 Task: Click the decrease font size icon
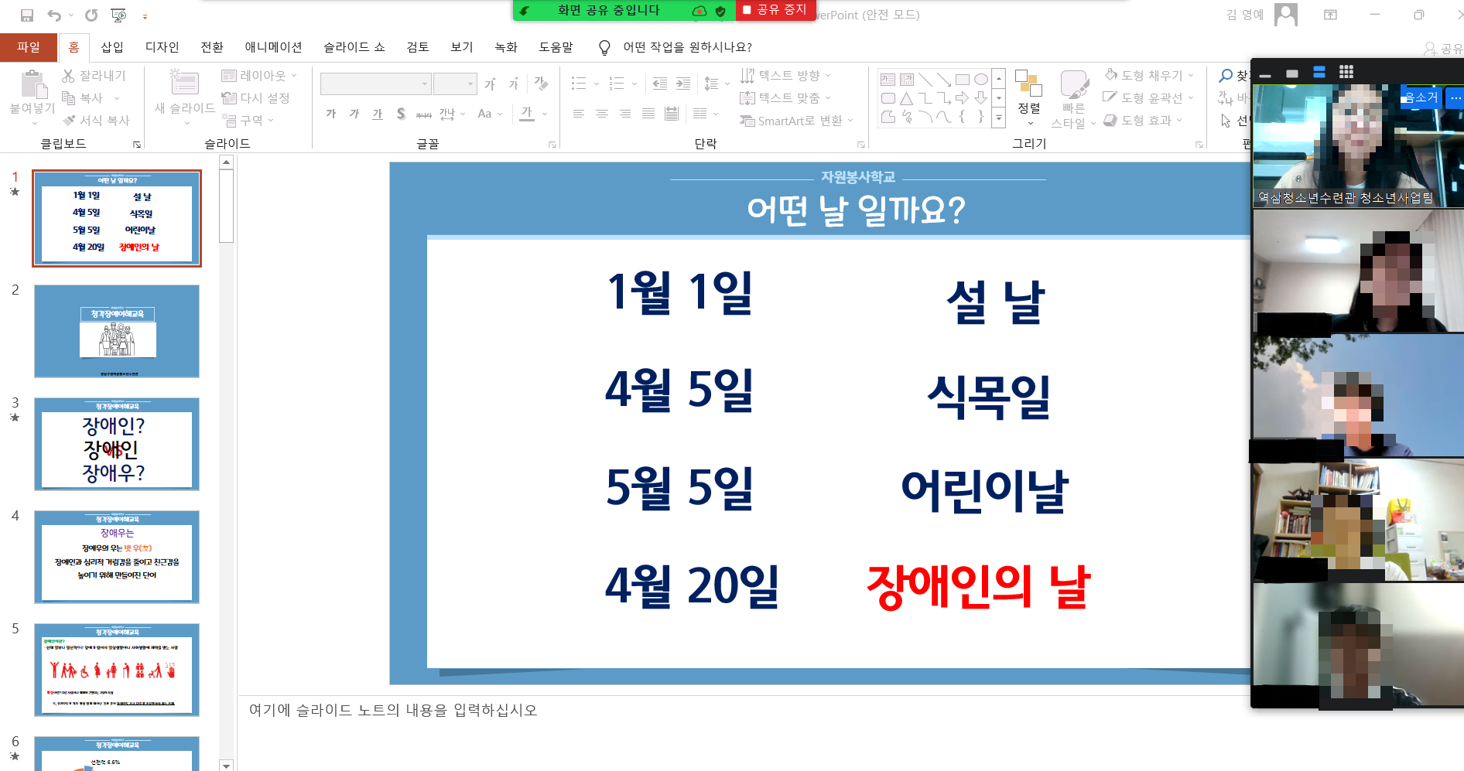pos(513,84)
